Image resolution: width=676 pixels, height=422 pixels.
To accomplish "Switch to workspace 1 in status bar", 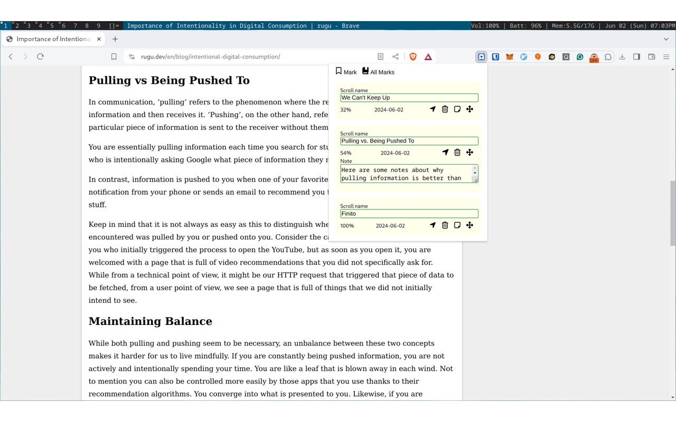I will point(5,25).
